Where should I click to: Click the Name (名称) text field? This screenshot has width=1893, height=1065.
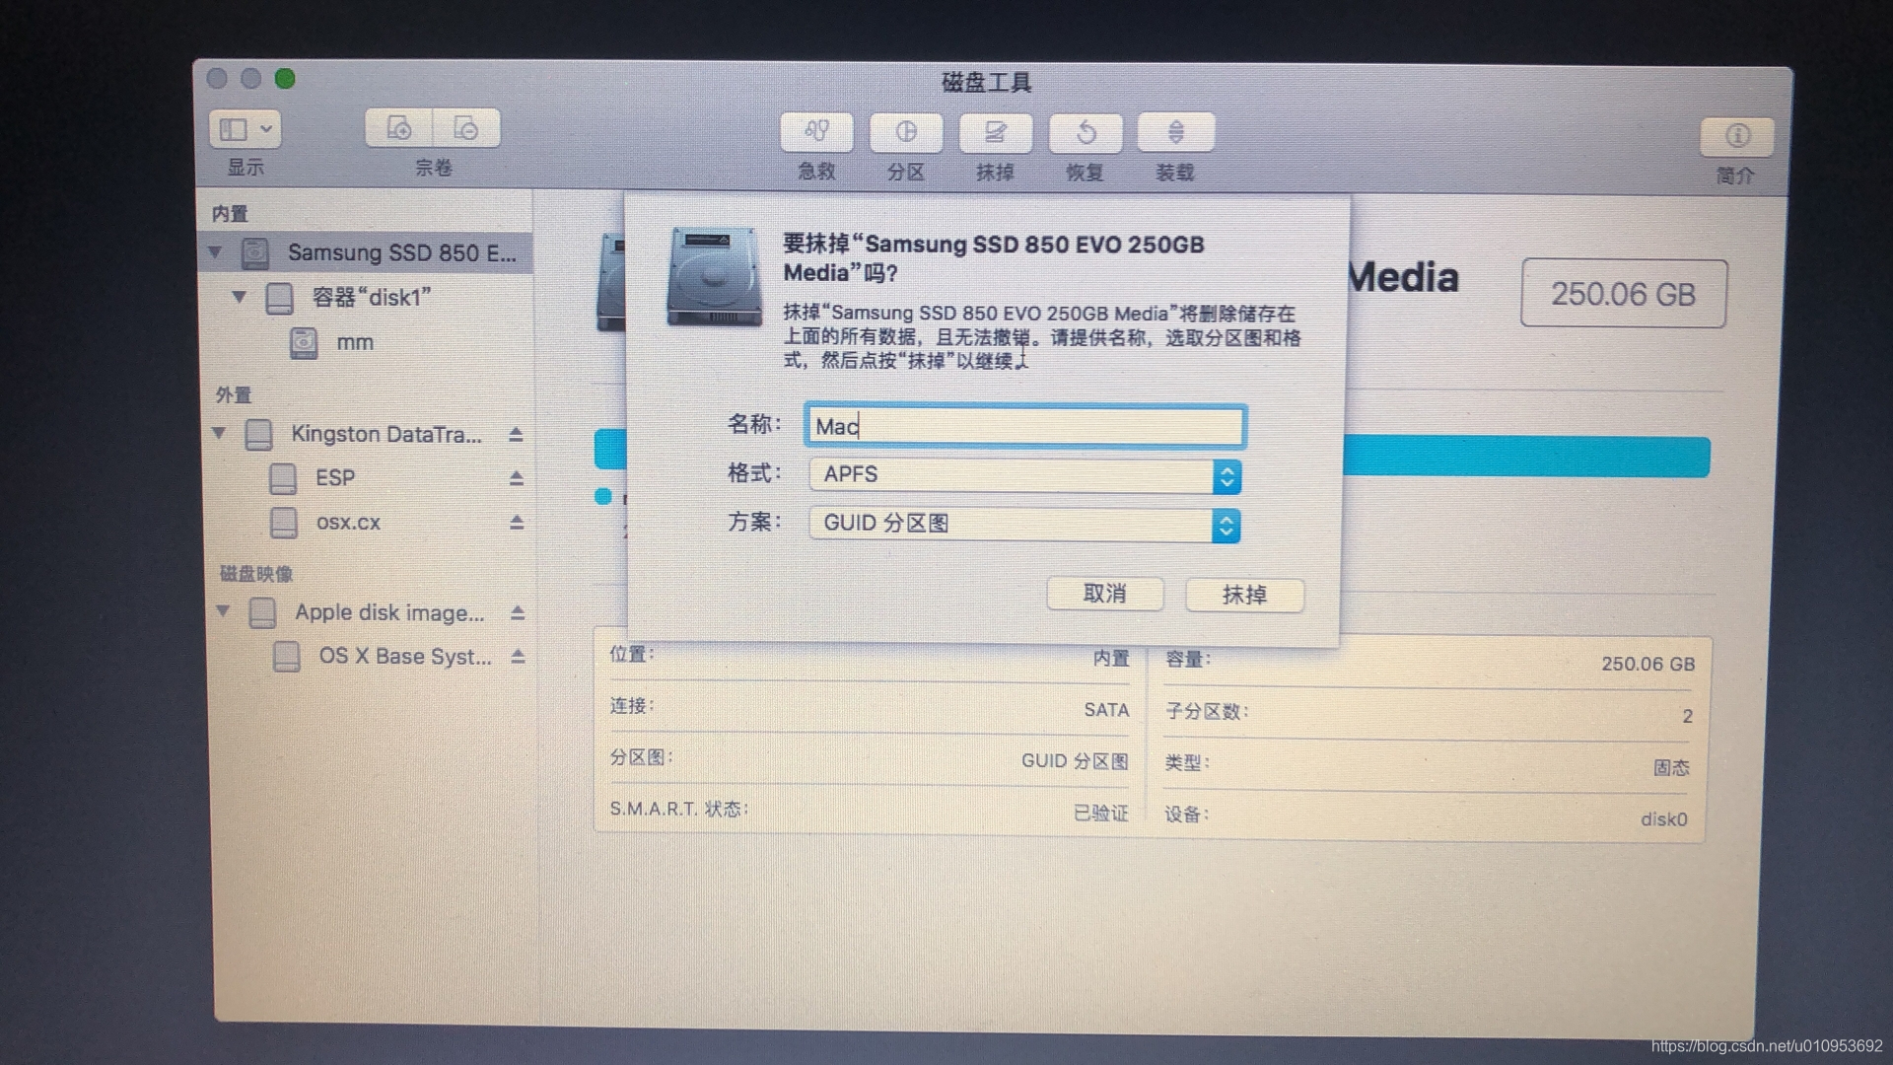1025,426
